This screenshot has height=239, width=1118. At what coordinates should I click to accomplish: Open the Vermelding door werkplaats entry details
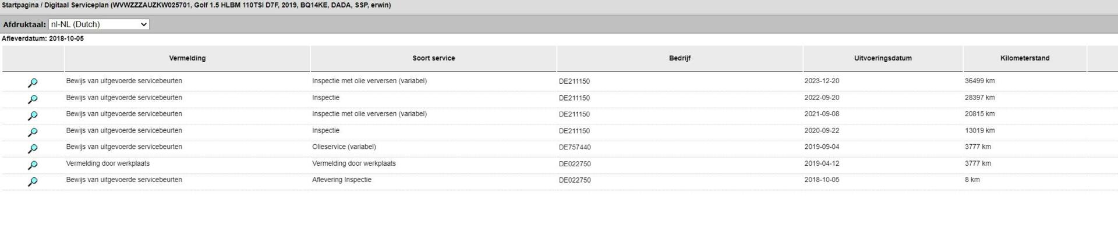pos(33,165)
